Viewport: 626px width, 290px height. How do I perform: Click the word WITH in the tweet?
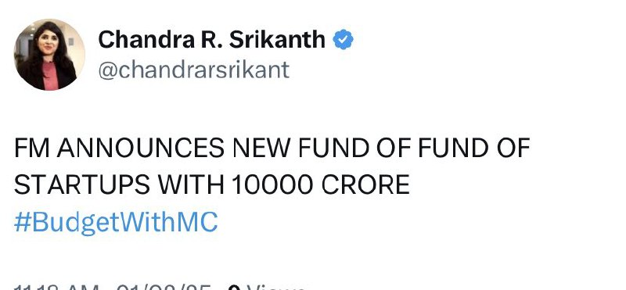tap(190, 185)
